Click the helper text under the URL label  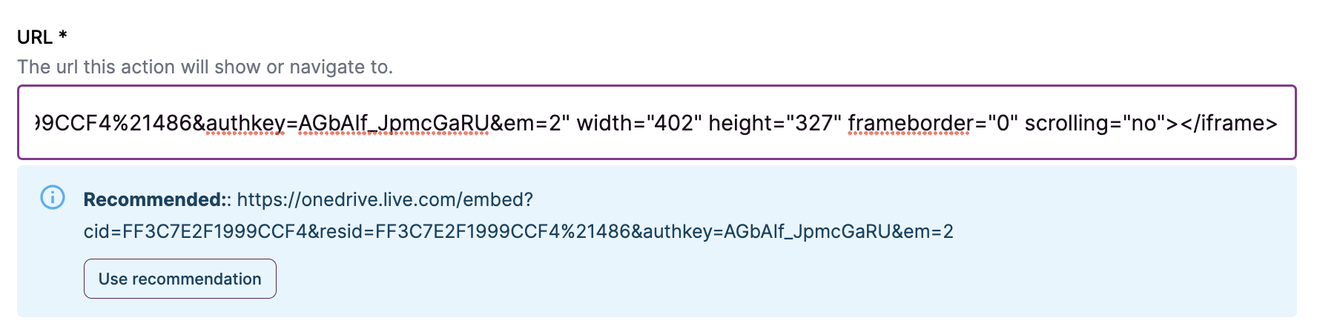[205, 67]
